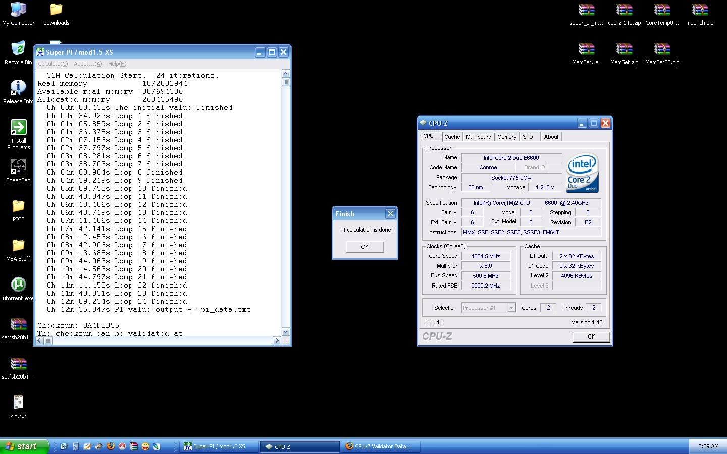Click horizontal scroll left arrow in Super PI

click(x=40, y=340)
